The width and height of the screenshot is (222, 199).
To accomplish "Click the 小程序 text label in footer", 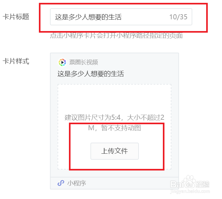I will coord(77,183).
